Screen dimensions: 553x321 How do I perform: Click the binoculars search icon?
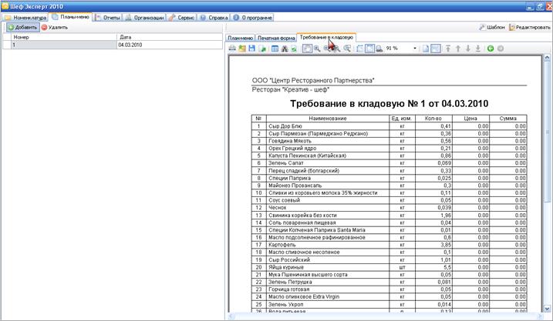(x=285, y=48)
